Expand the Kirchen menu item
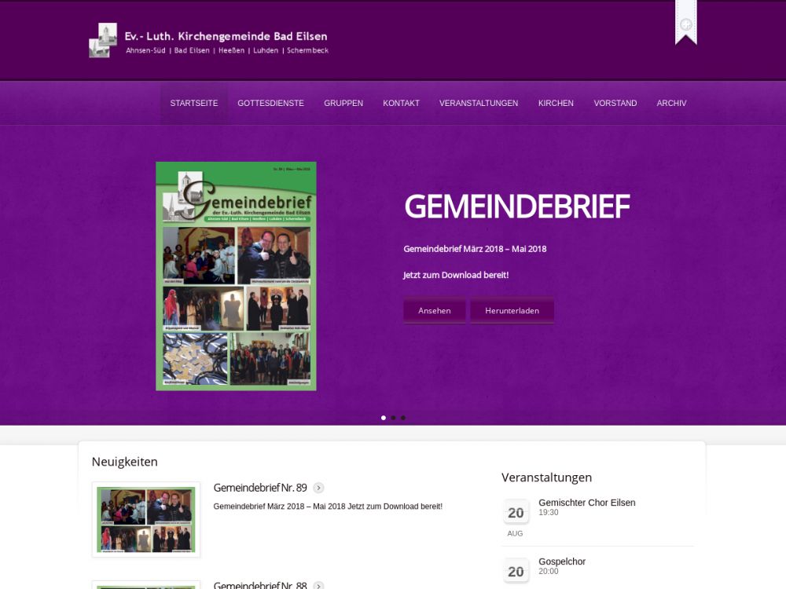Viewport: 786px width, 589px height. click(556, 103)
